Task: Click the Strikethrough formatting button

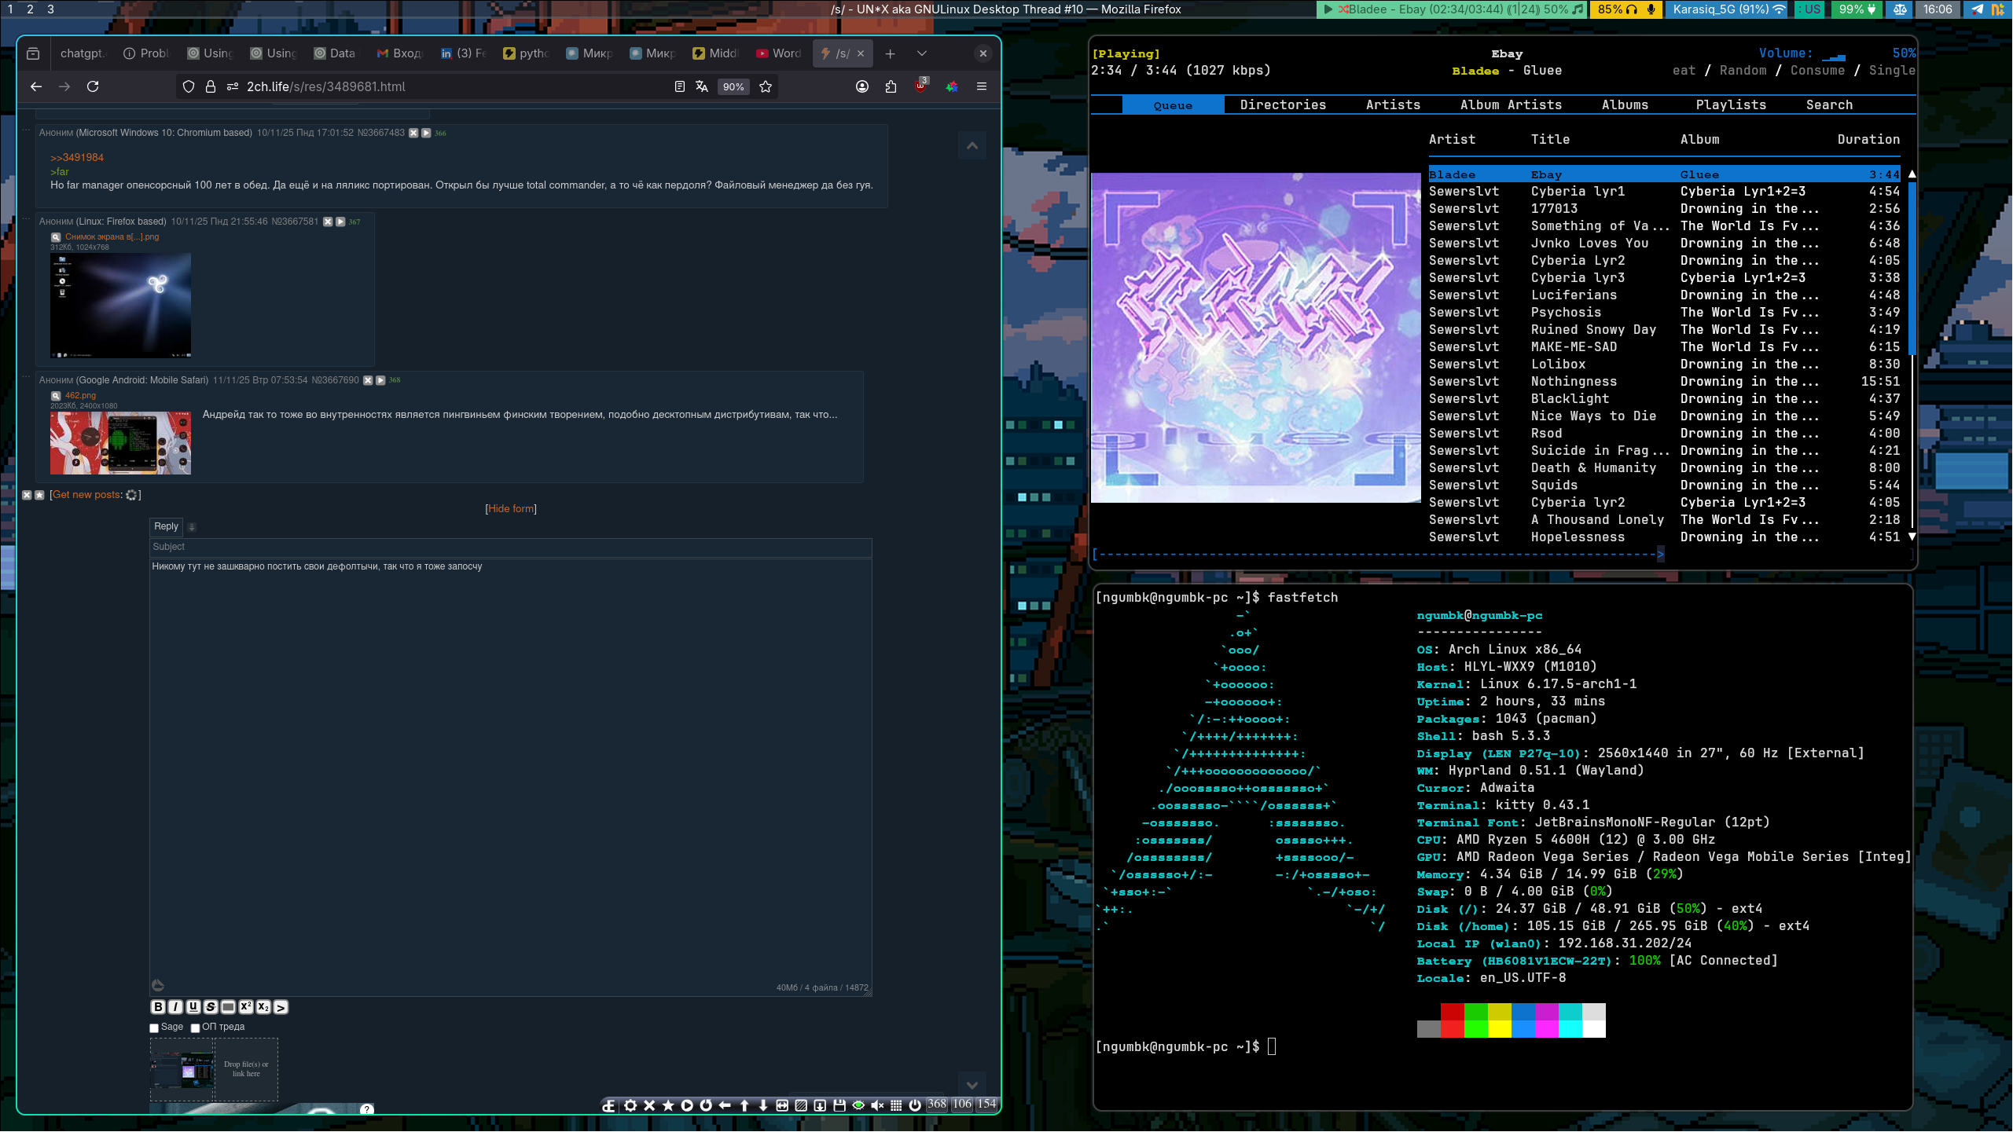Action: [x=211, y=1007]
